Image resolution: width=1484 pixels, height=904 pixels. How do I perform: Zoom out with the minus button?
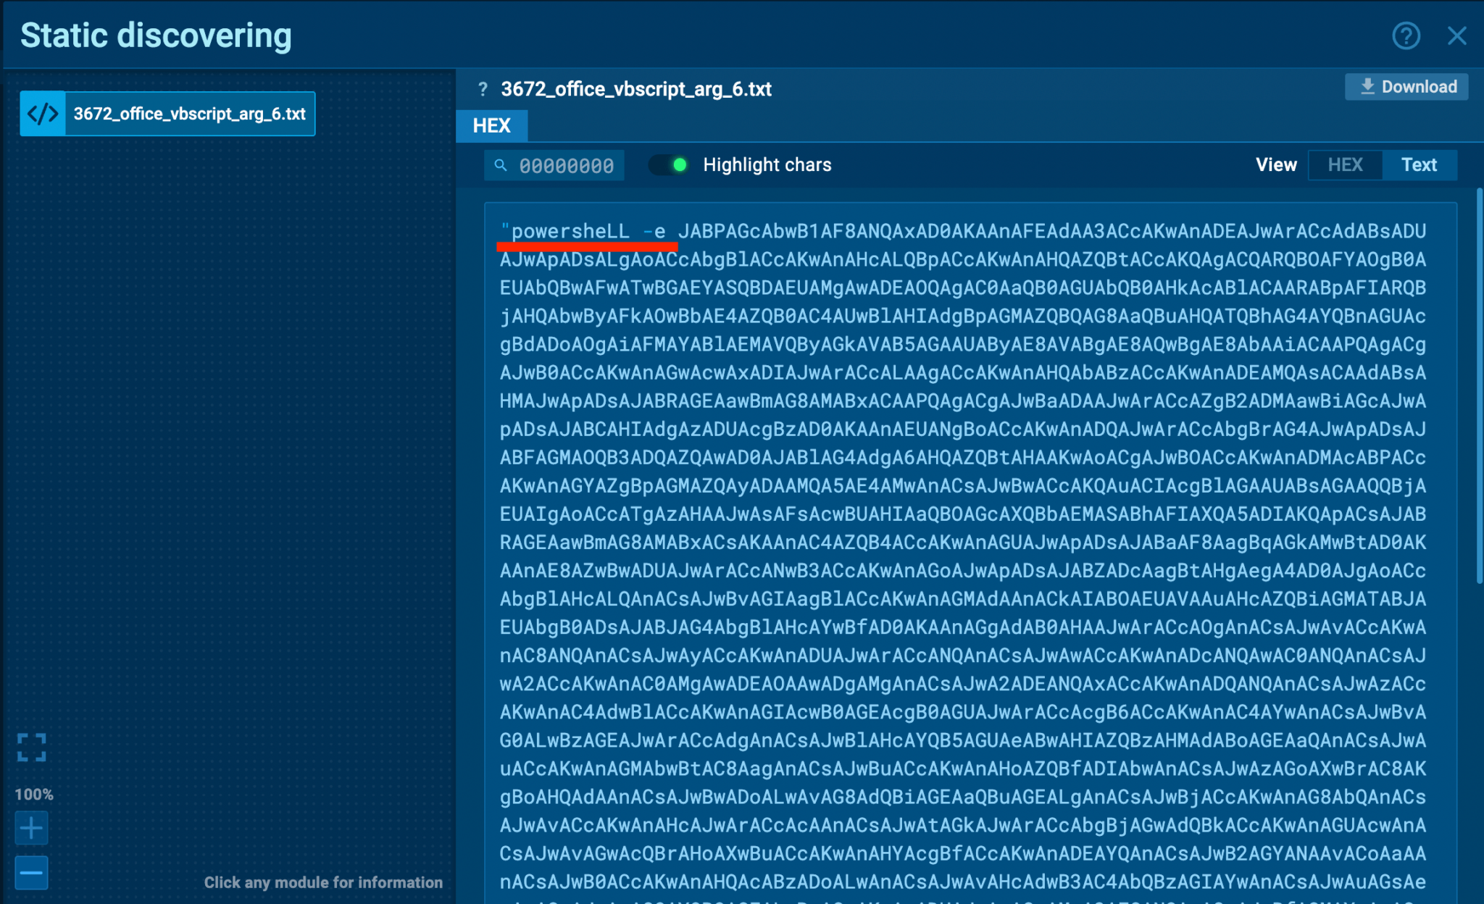[31, 872]
